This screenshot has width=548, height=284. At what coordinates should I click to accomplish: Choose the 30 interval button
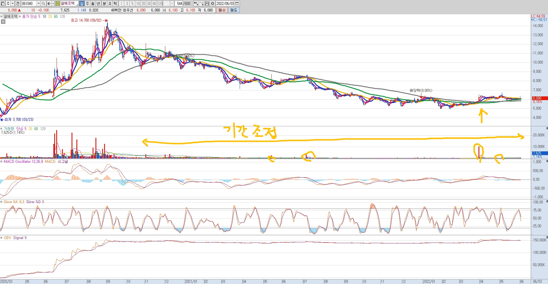coord(149,3)
